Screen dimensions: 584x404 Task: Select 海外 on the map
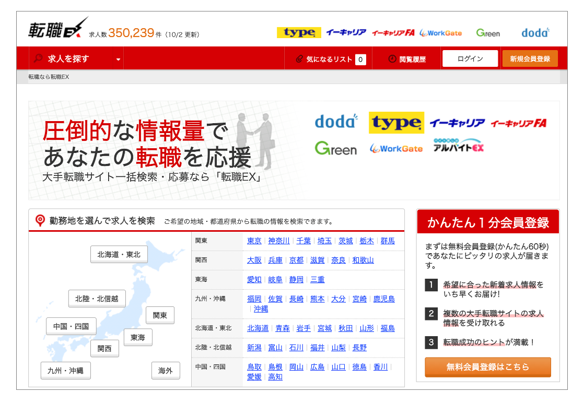point(166,371)
